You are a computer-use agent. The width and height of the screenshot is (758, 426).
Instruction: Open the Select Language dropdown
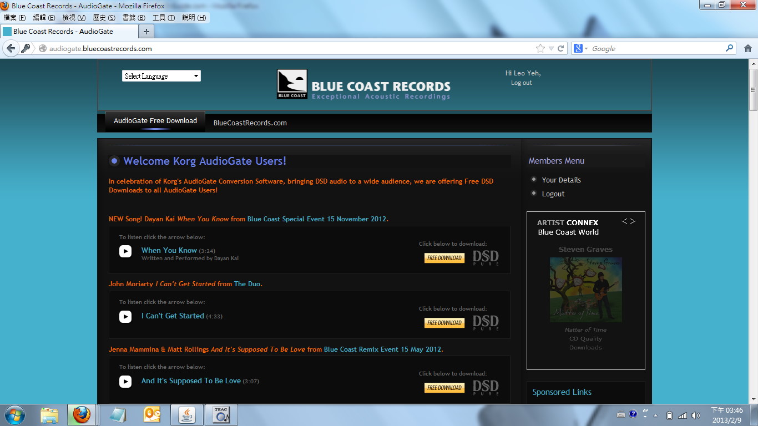(161, 76)
